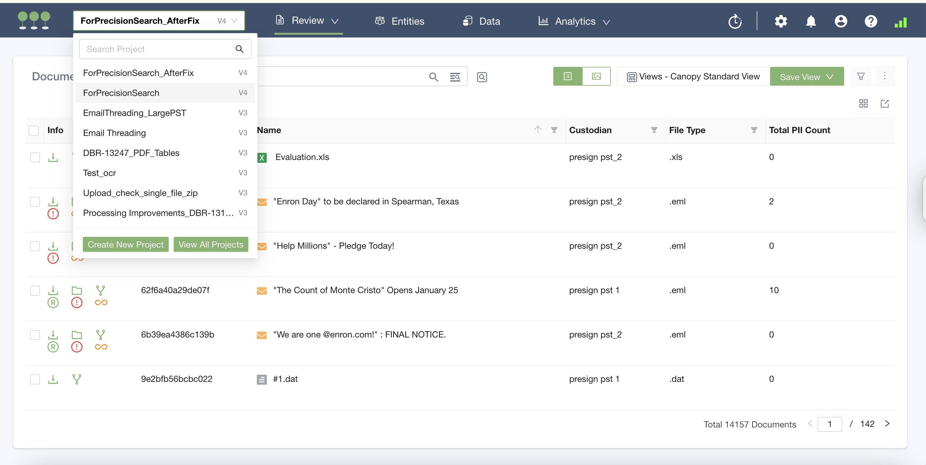The width and height of the screenshot is (926, 465).
Task: Open the notifications bell
Action: tap(810, 21)
